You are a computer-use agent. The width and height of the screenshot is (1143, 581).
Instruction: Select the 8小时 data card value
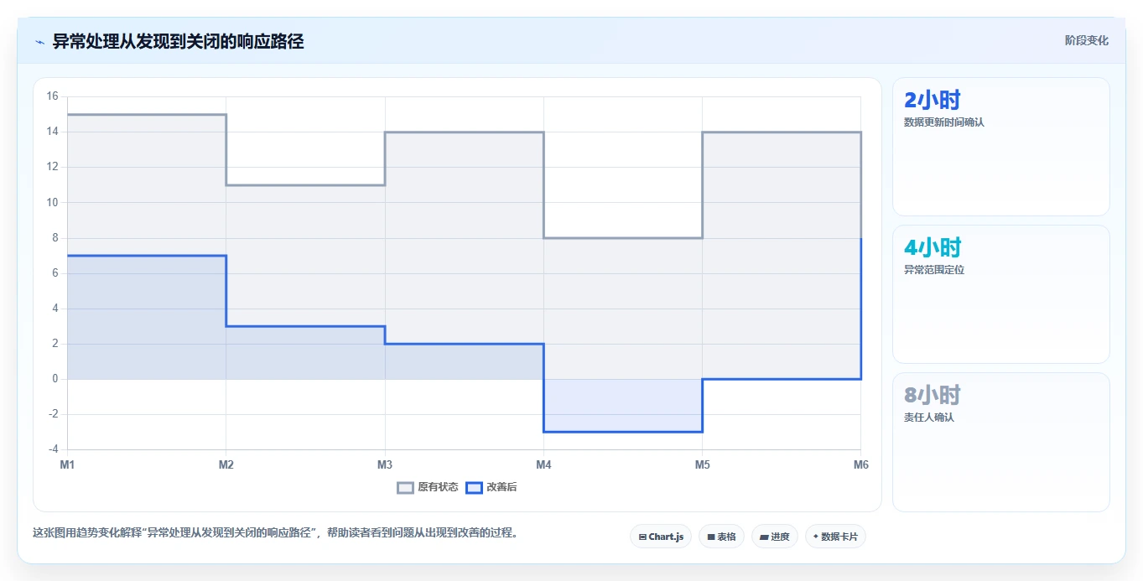point(933,395)
